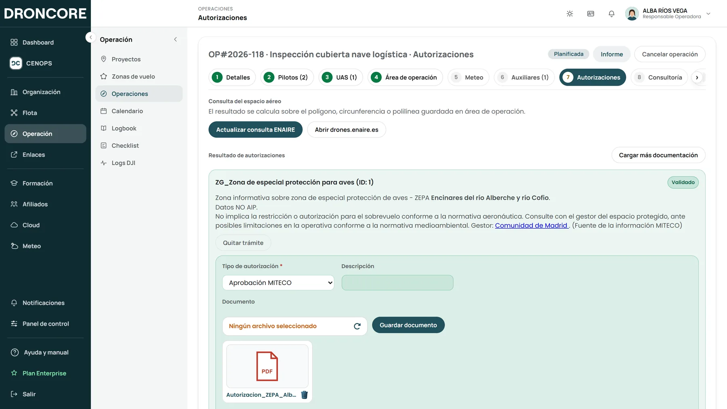Open Panel de control

pos(45,324)
